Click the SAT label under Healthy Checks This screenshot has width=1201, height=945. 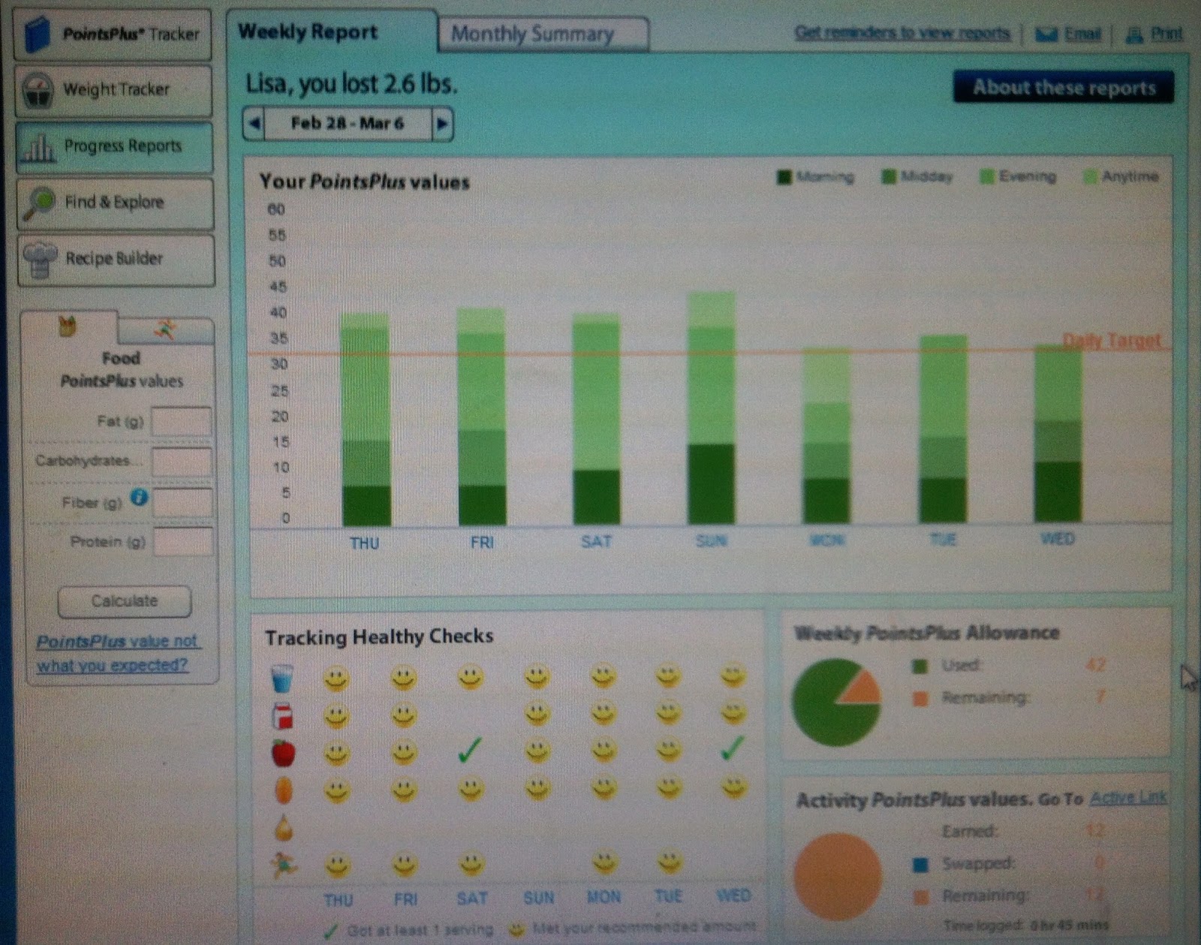pyautogui.click(x=472, y=898)
